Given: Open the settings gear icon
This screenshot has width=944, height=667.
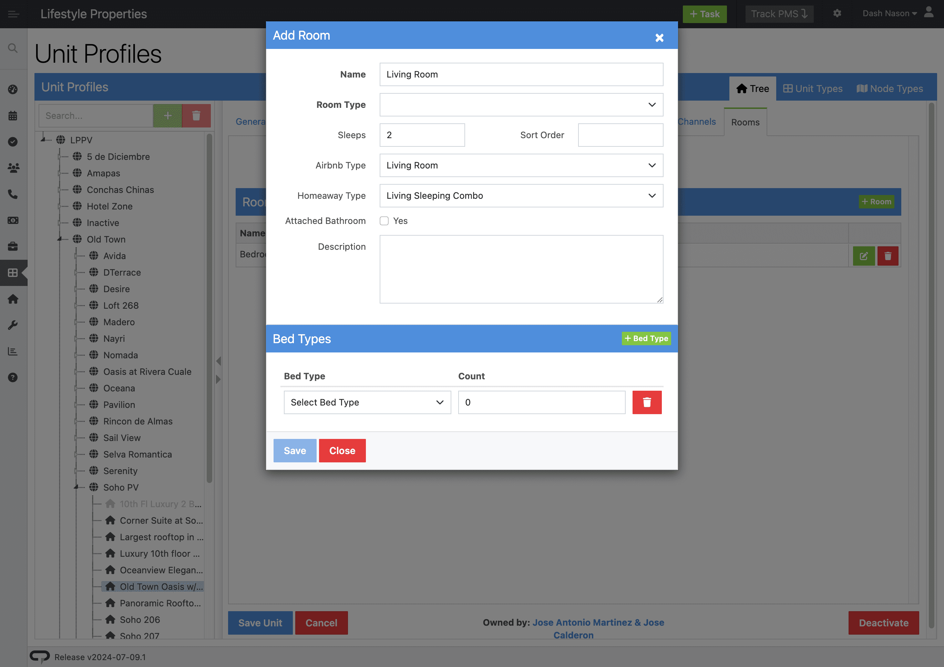Looking at the screenshot, I should tap(837, 13).
